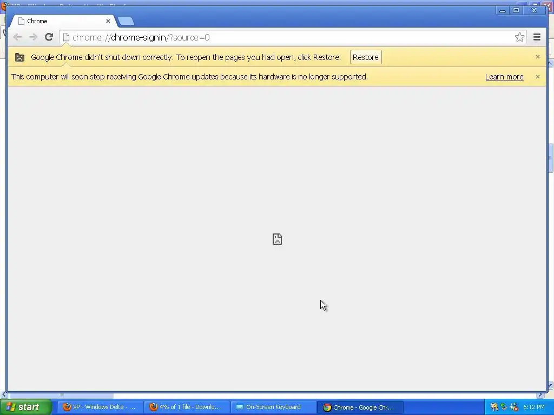This screenshot has width=554, height=415.
Task: Bookmark this page with the star icon
Action: point(519,37)
